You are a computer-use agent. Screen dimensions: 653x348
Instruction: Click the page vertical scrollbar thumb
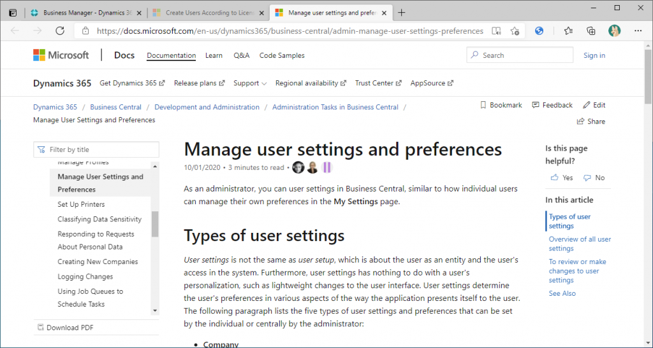click(649, 77)
